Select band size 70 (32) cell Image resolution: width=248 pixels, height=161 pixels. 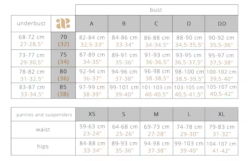pos(63,41)
